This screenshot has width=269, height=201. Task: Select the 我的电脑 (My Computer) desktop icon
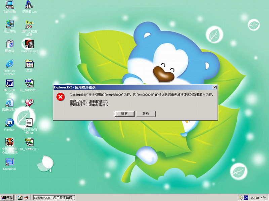(x=10, y=7)
